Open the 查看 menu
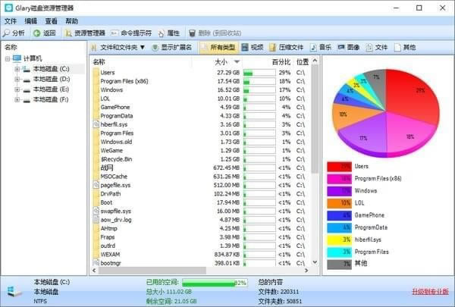The height and width of the screenshot is (307, 455). [x=52, y=21]
